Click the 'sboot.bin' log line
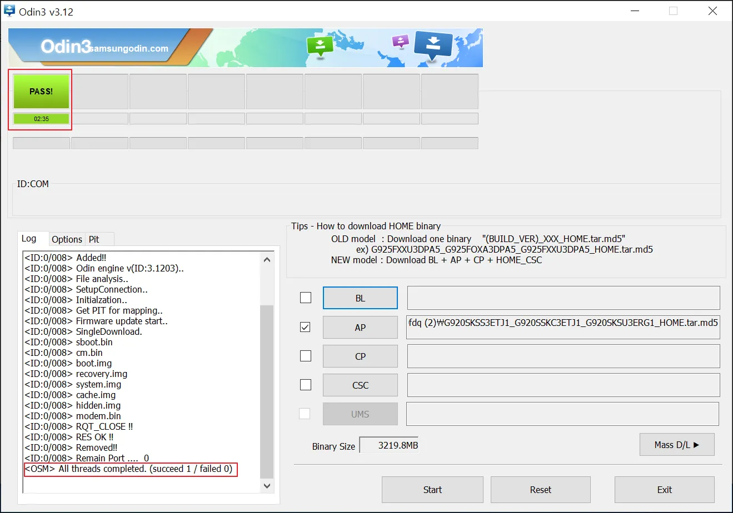733x513 pixels. click(x=68, y=342)
